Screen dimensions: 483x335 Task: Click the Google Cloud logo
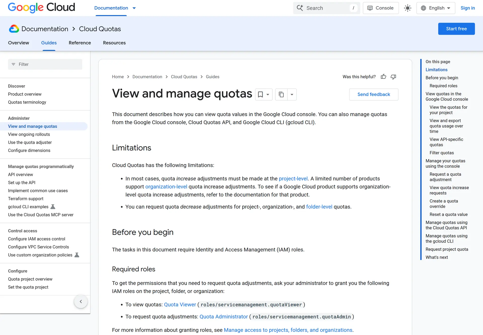(42, 8)
